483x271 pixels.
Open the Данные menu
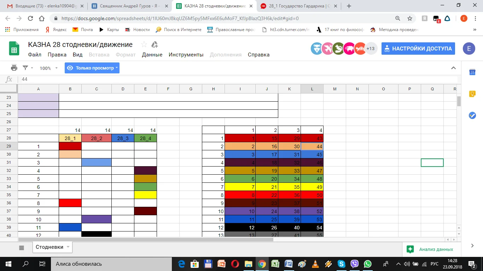152,55
